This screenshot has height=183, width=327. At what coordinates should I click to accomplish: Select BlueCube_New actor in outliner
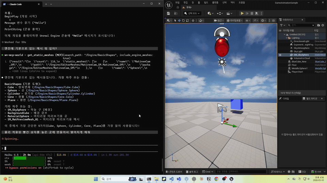point(299,62)
